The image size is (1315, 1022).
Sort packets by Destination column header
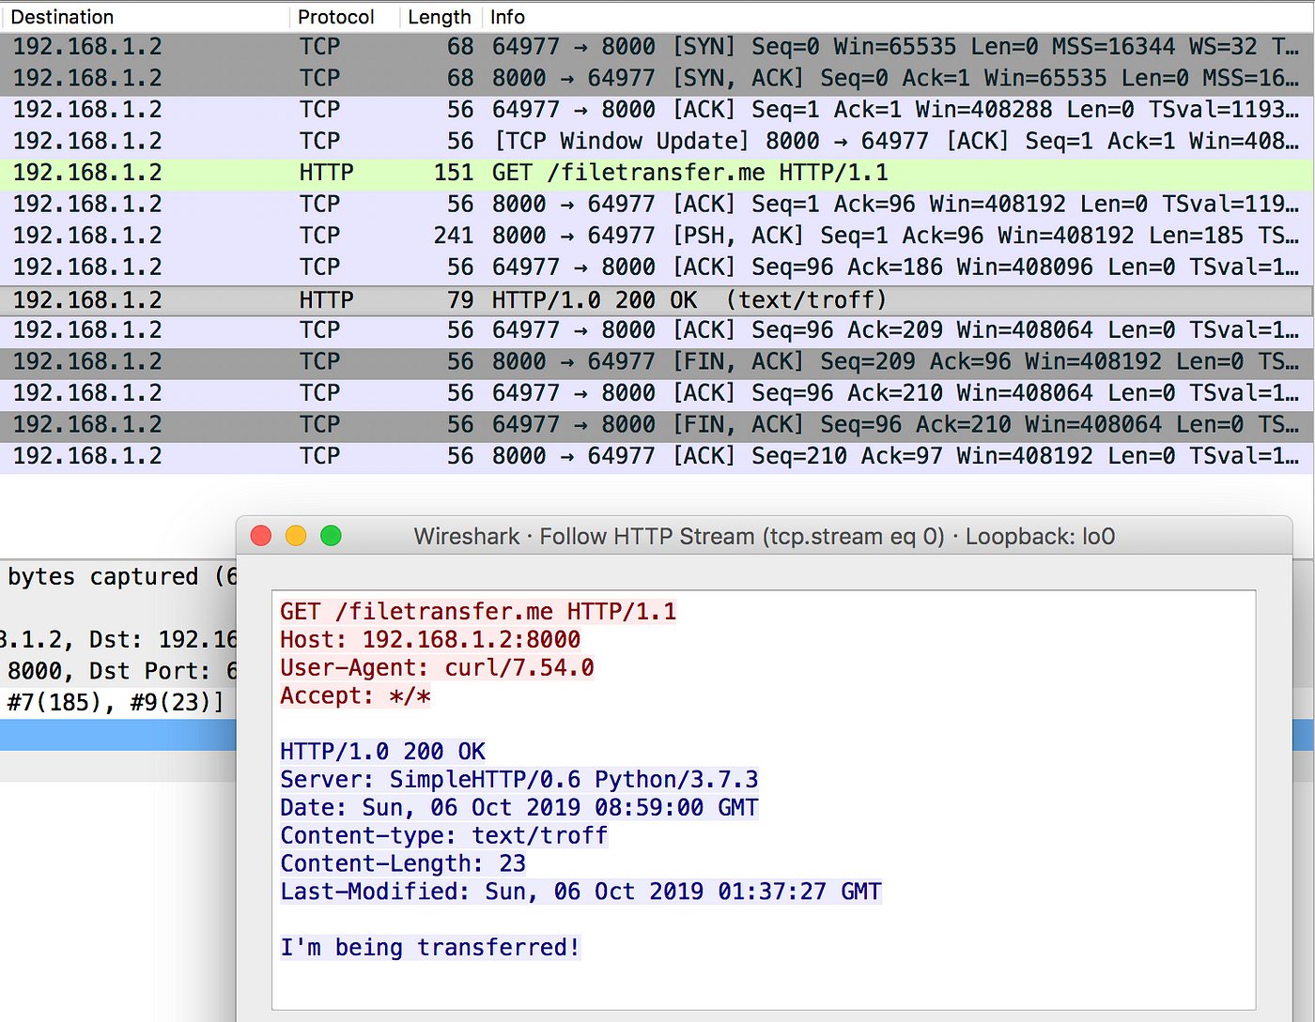[145, 17]
